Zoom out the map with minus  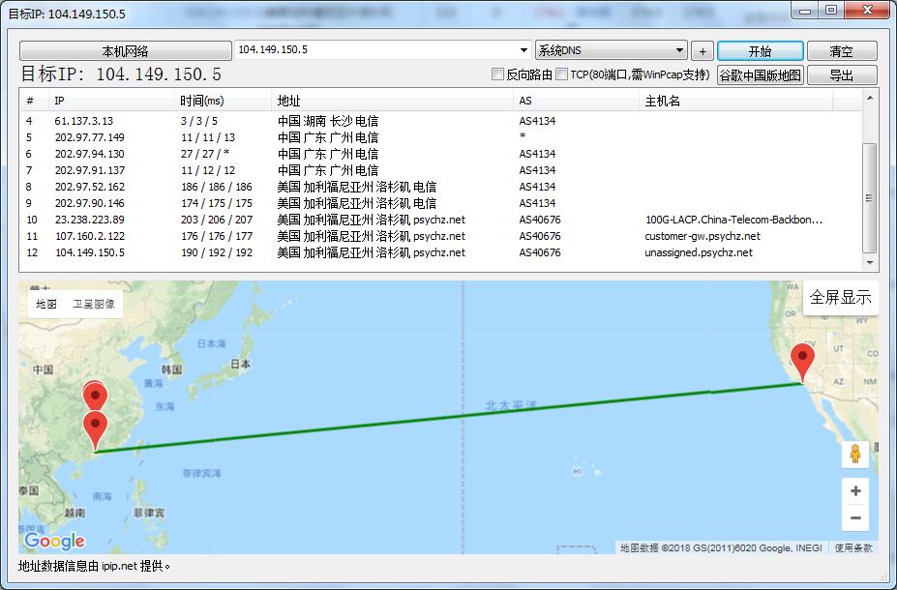pyautogui.click(x=854, y=518)
